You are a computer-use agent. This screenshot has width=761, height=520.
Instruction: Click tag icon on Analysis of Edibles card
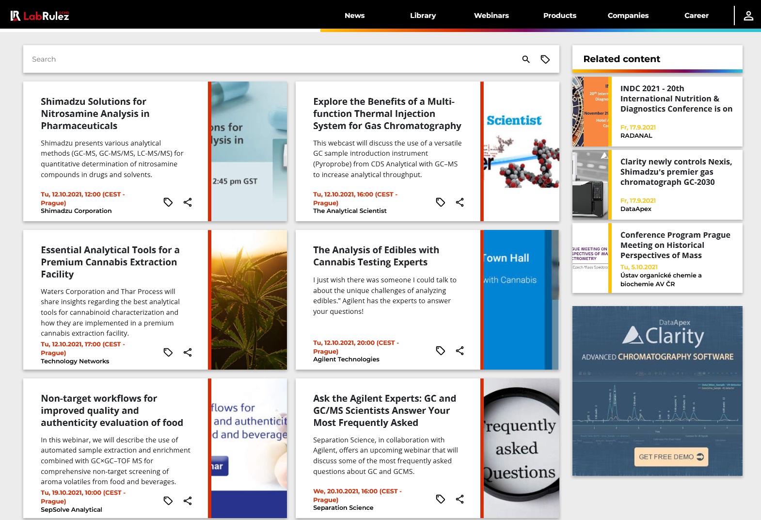[441, 351]
